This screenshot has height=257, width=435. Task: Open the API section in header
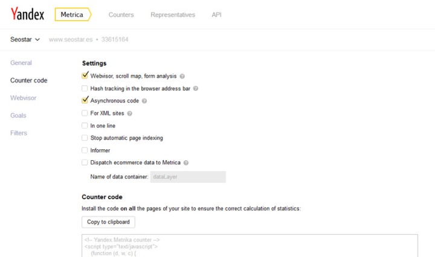coord(216,15)
